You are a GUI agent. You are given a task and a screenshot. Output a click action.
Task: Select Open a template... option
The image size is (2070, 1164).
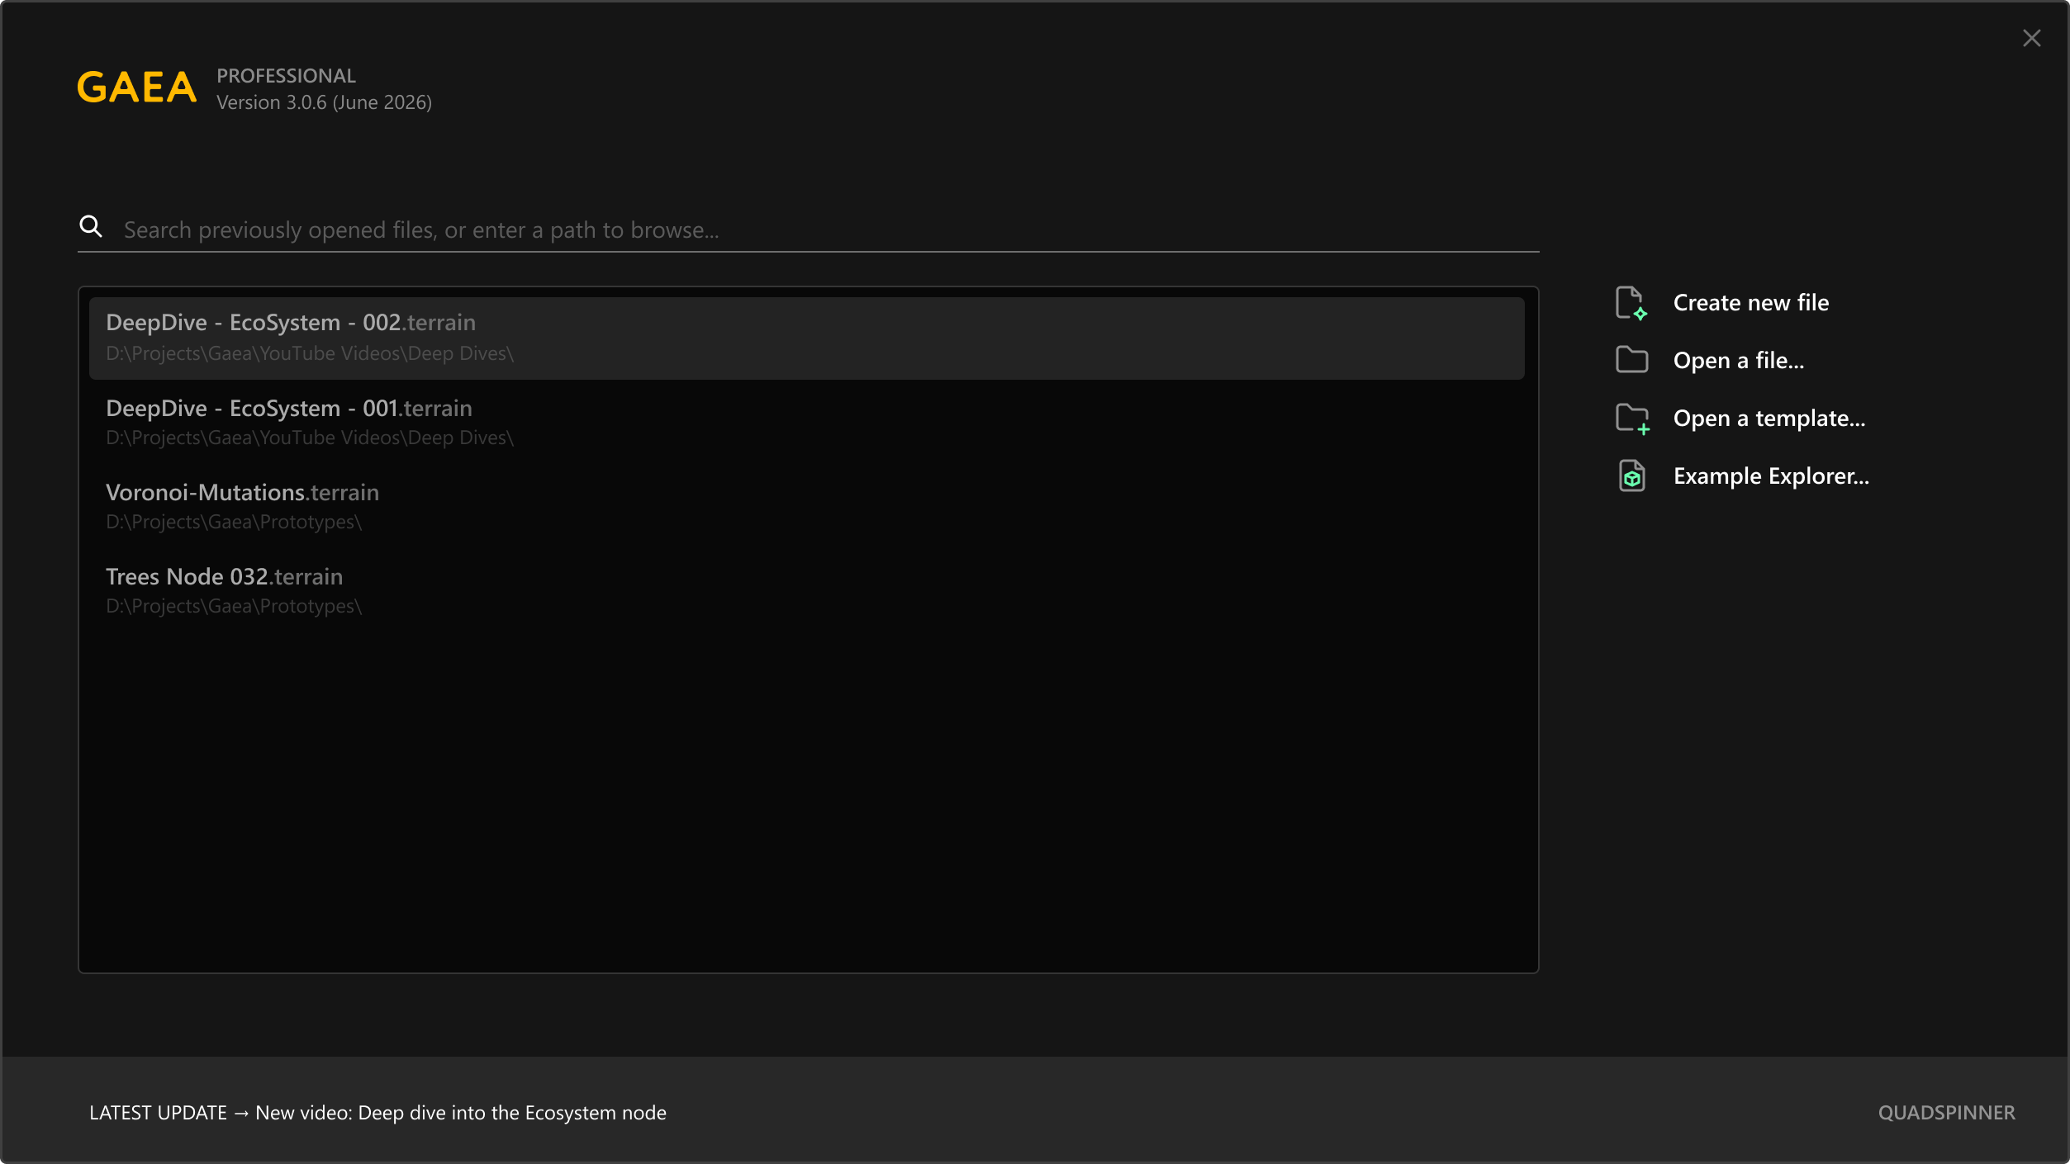click(x=1769, y=419)
